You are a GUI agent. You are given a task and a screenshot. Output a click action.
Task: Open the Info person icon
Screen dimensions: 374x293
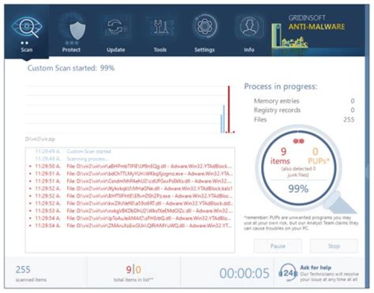coord(249,26)
